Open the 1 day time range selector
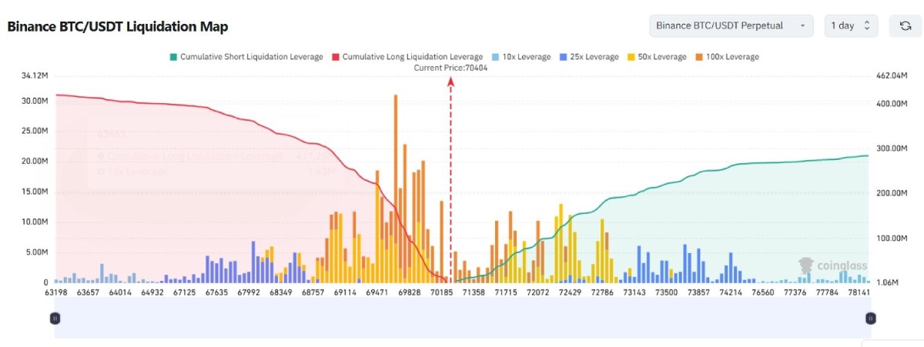This screenshot has height=347, width=924. [x=851, y=25]
